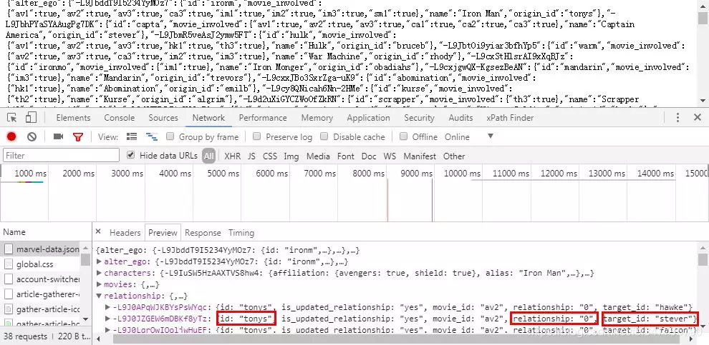
Task: Expand the alter_ego node
Action: pyautogui.click(x=100, y=261)
